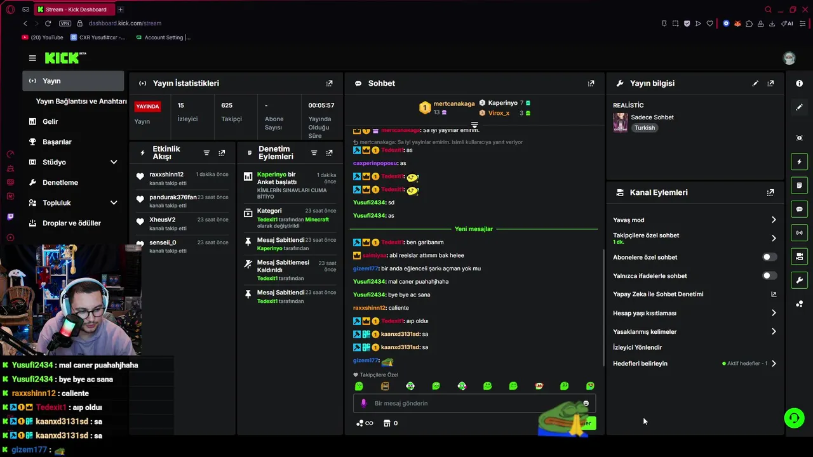Toggle Abonelere özel sohbet switch
Image resolution: width=813 pixels, height=457 pixels.
click(769, 257)
